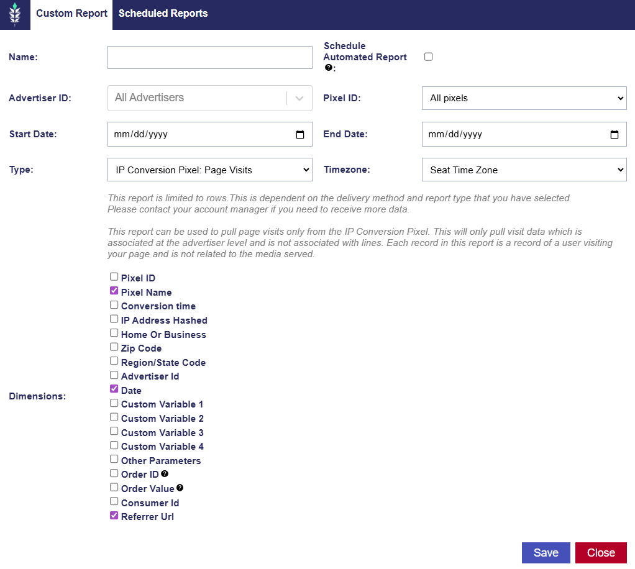Select the Custom Report tab

coord(71,14)
